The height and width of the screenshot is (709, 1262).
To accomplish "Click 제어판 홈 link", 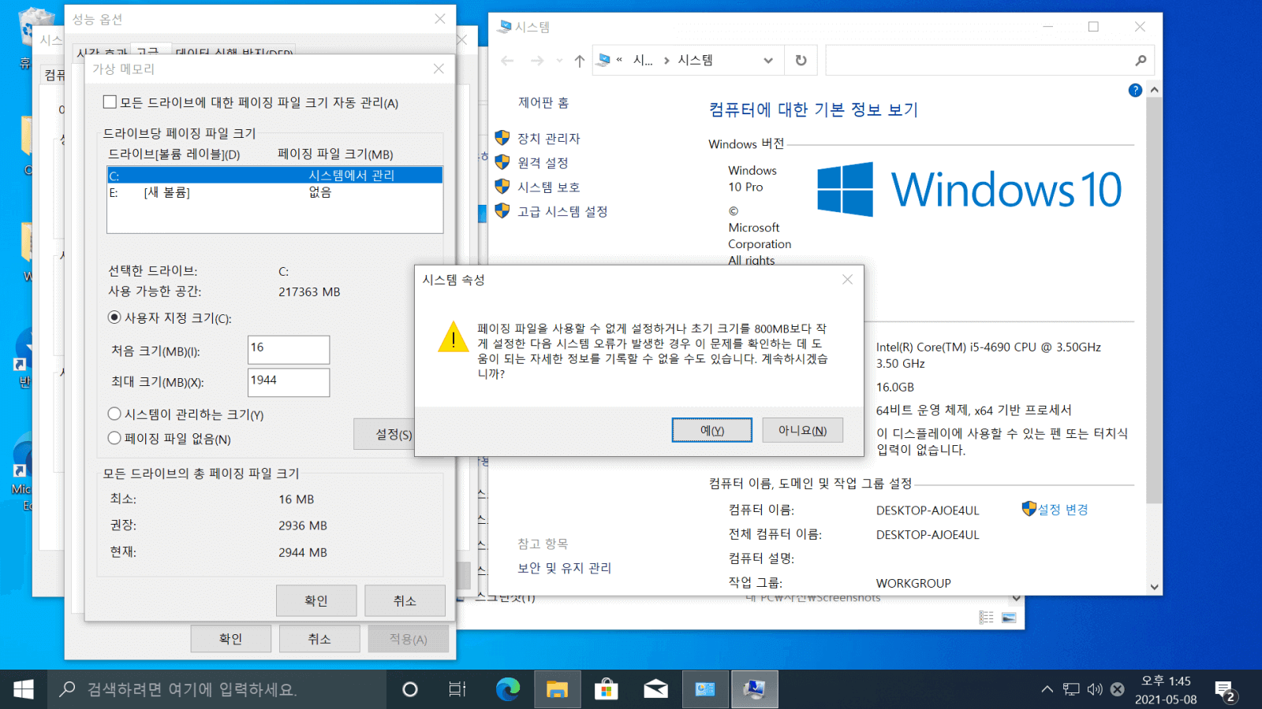I will pyautogui.click(x=543, y=102).
